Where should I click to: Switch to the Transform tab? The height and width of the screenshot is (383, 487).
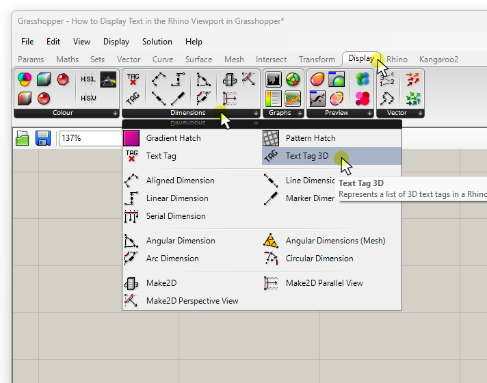click(317, 60)
